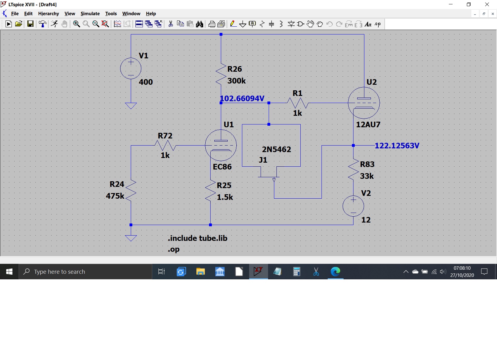
Task: Place a Capacitor with toolbar icon
Action: pyautogui.click(x=271, y=24)
